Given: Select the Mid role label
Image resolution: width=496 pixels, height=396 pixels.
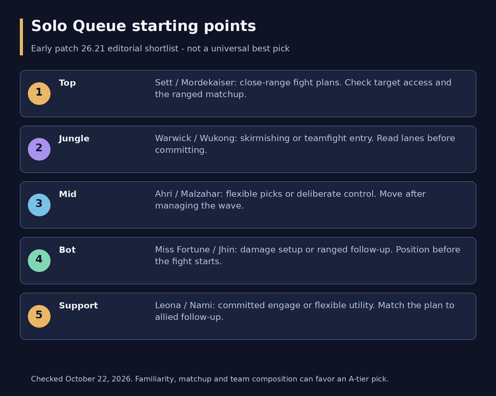Looking at the screenshot, I should (x=67, y=194).
